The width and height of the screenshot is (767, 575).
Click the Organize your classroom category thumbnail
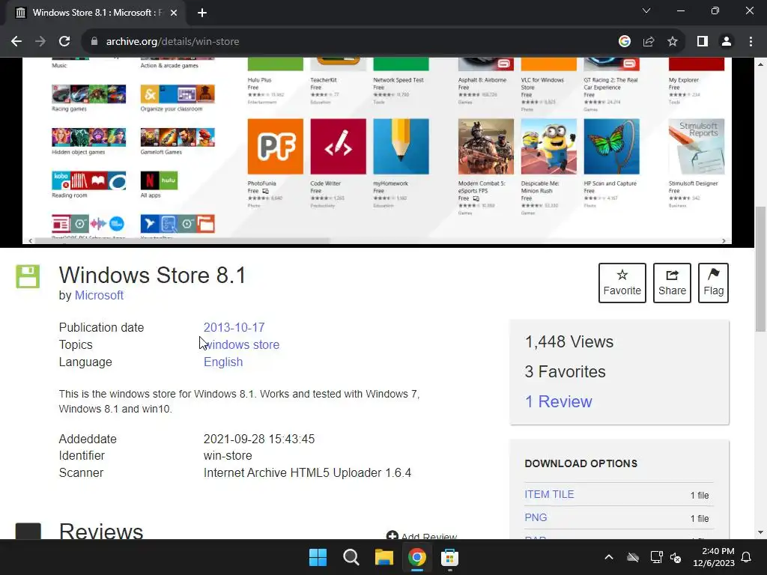(177, 94)
